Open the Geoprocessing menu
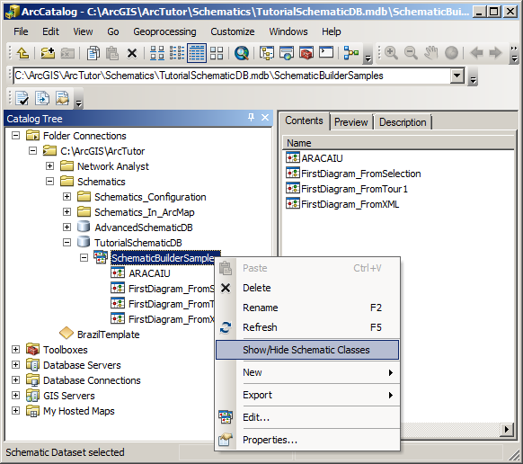 click(x=164, y=31)
